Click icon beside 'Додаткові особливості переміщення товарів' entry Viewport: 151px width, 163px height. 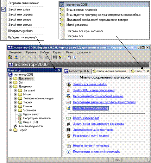[x=62, y=20]
